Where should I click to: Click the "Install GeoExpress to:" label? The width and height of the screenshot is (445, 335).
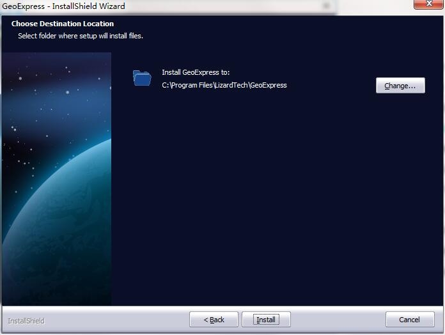point(195,72)
